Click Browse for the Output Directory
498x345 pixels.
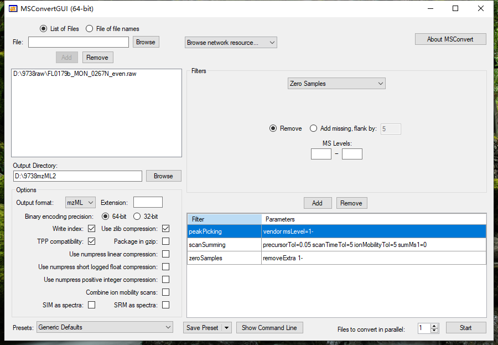pos(163,176)
